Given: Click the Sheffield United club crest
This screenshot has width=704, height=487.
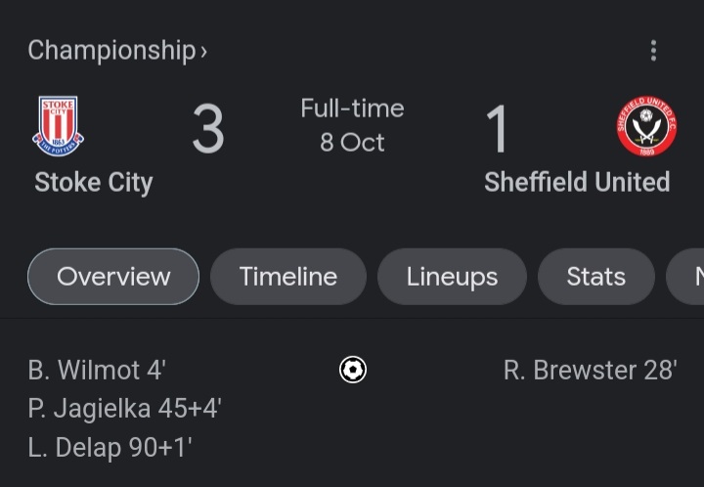Looking at the screenshot, I should click(645, 126).
